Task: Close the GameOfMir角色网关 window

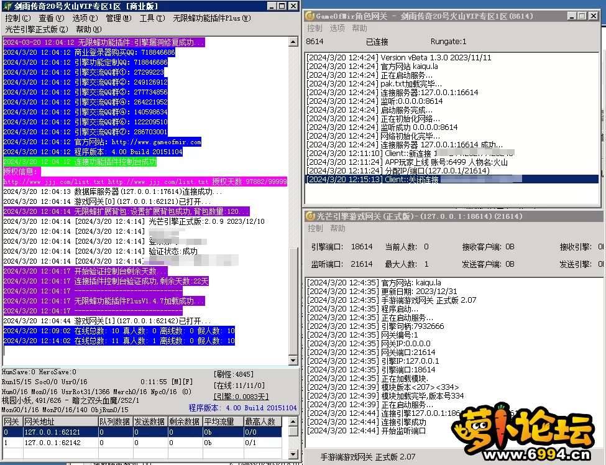Action: (x=594, y=16)
